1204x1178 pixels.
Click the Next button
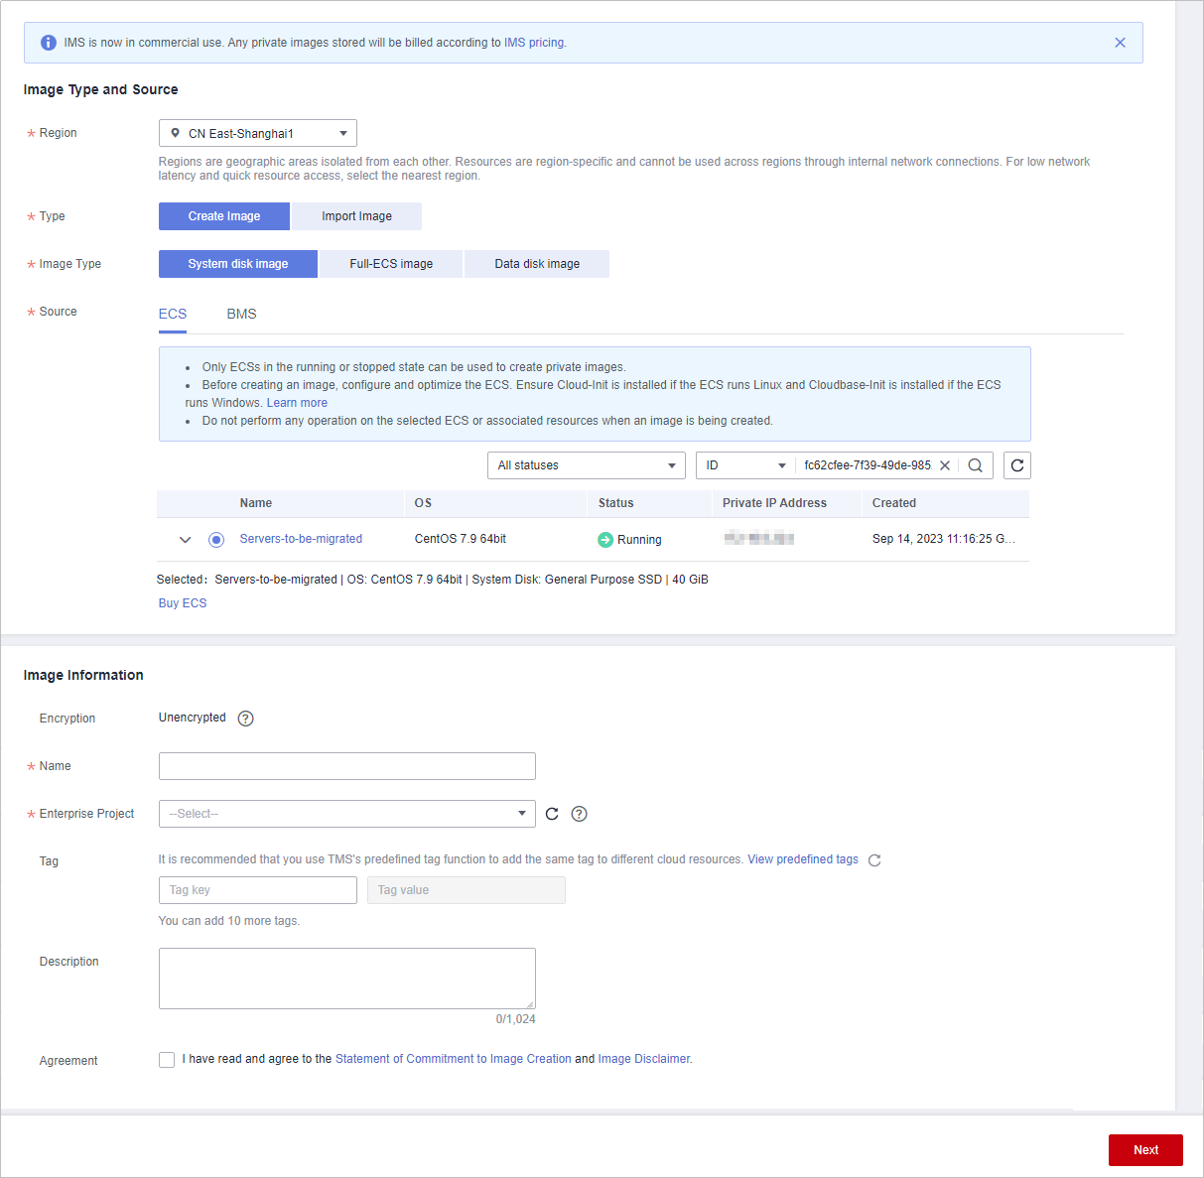(x=1145, y=1150)
